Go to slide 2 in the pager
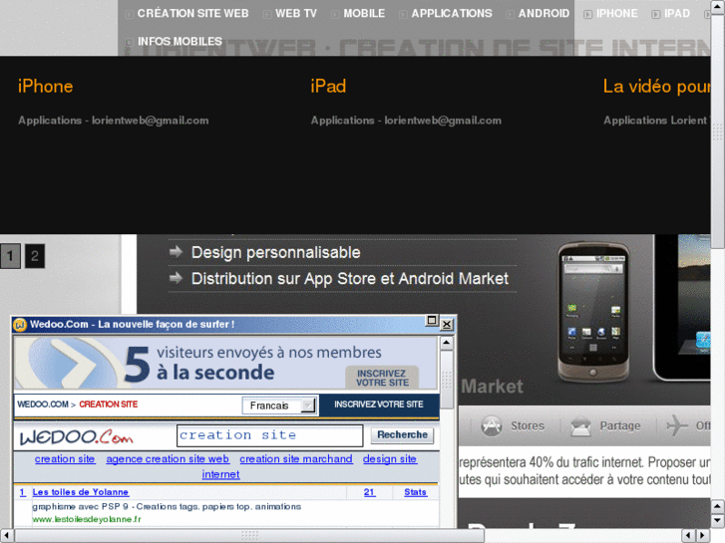This screenshot has width=725, height=543. point(35,255)
